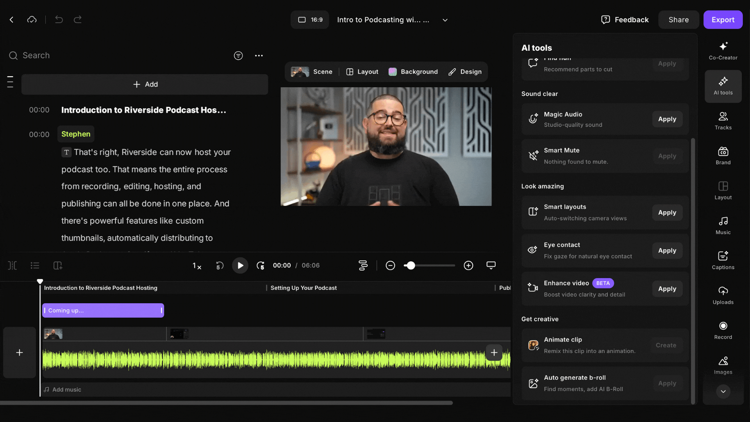Viewport: 750px width, 422px height.
Task: Export the project
Action: pos(723,20)
